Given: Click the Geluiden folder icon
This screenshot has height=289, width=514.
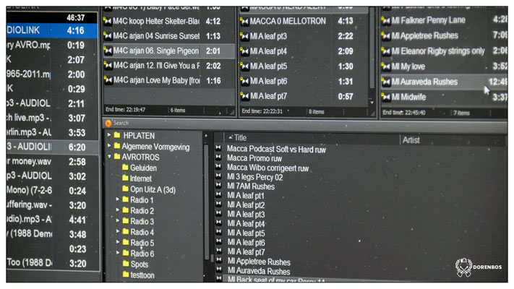Looking at the screenshot, I should pyautogui.click(x=125, y=168).
